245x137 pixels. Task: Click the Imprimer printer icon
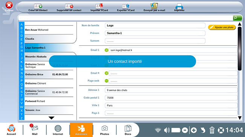[x=179, y=6]
